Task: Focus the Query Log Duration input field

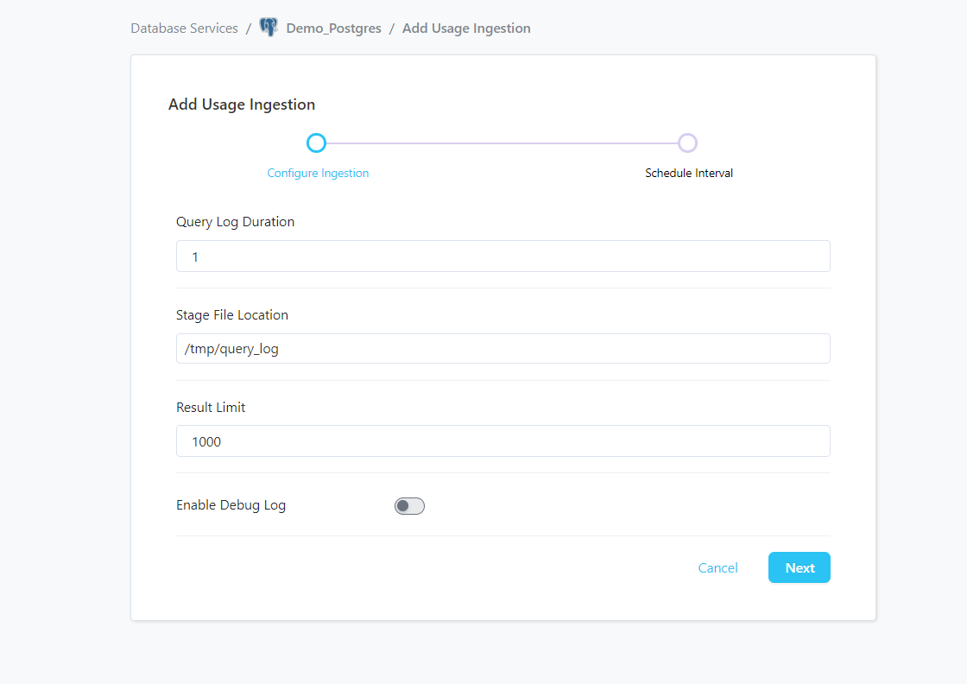Action: tap(502, 256)
